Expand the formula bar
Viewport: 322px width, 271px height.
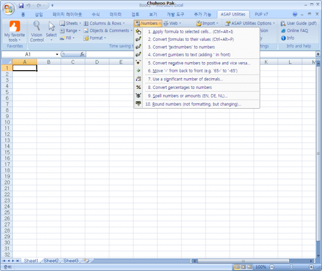point(318,54)
